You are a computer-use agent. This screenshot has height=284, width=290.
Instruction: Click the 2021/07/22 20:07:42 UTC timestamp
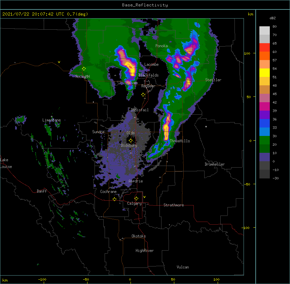point(33,14)
